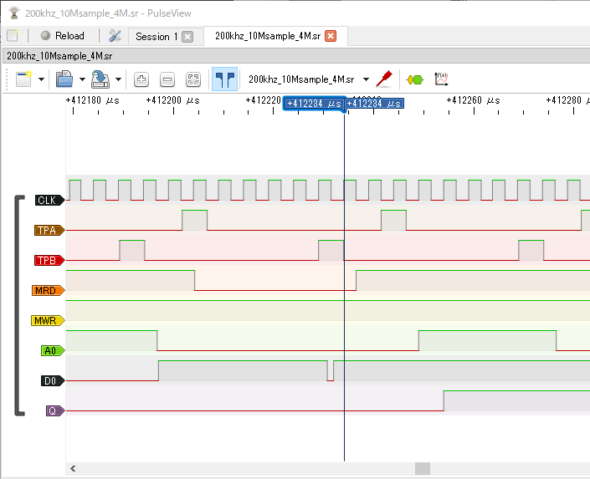The width and height of the screenshot is (590, 479).
Task: Expand the open file dropdown arrow
Action: pyautogui.click(x=82, y=79)
